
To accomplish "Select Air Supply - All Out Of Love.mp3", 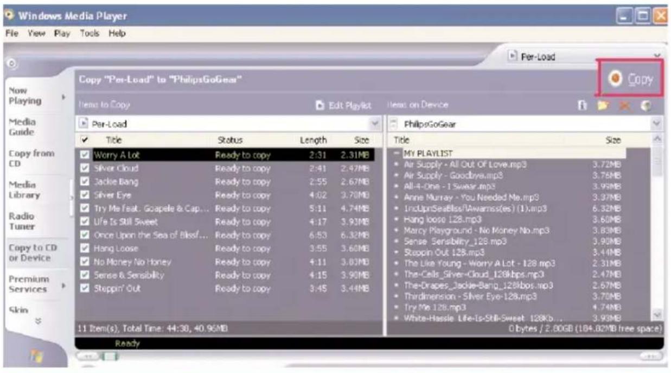I will tap(465, 164).
